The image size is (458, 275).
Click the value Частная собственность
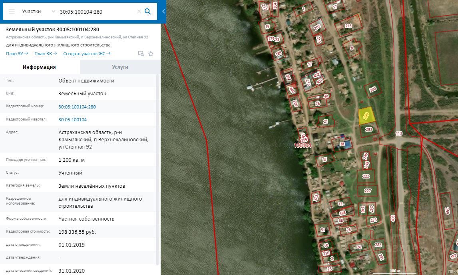tap(86, 219)
